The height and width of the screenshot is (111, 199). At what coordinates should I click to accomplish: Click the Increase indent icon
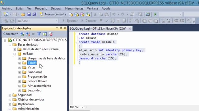182,21
